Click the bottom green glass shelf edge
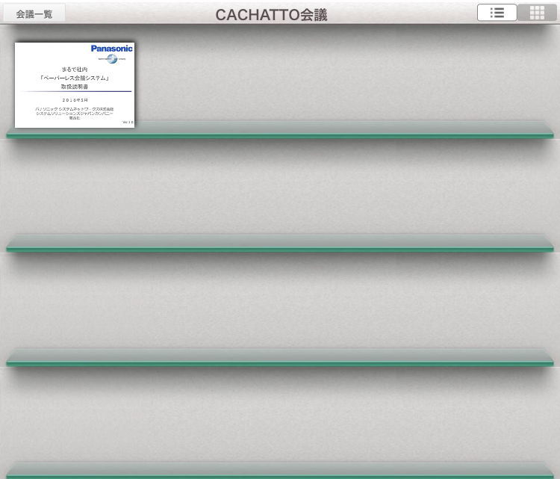 tap(280, 475)
